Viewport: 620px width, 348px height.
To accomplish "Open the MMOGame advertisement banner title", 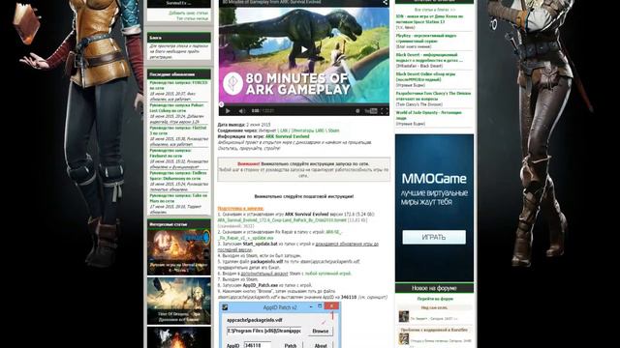I will click(x=434, y=179).
